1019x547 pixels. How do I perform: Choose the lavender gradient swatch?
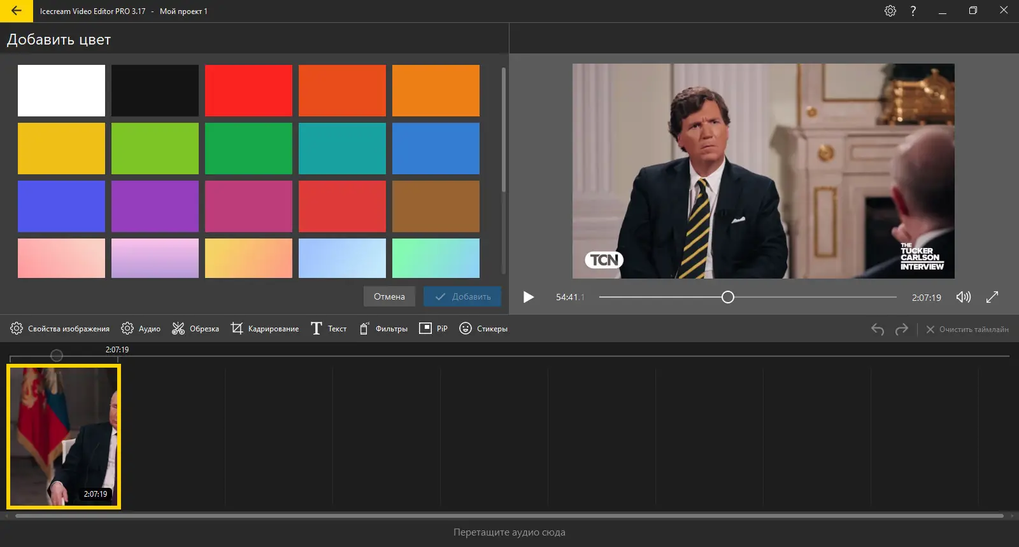(155, 258)
